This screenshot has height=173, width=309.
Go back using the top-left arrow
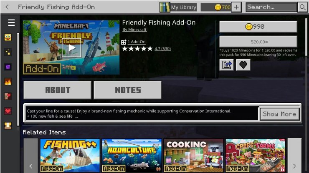coord(7,7)
